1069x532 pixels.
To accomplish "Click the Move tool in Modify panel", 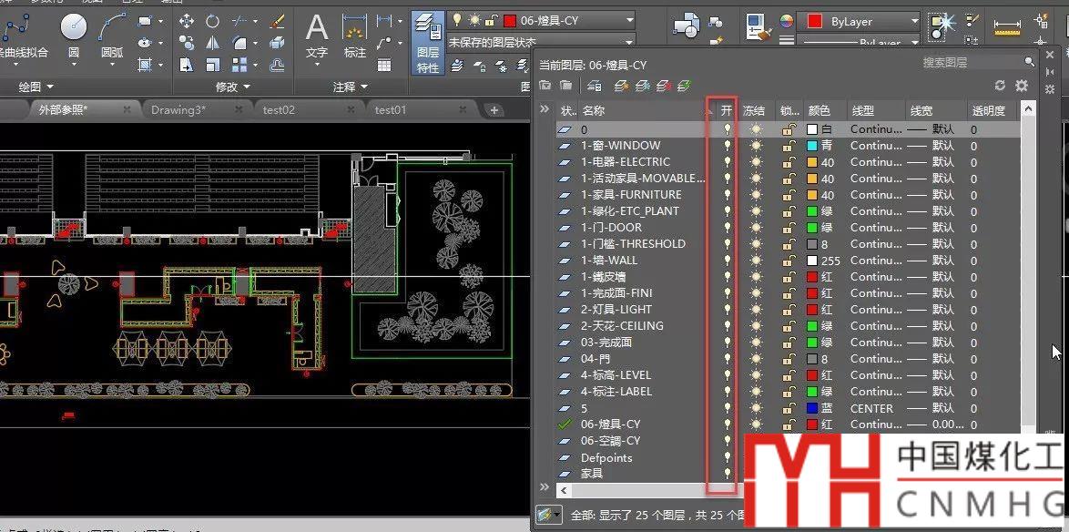I will point(186,21).
